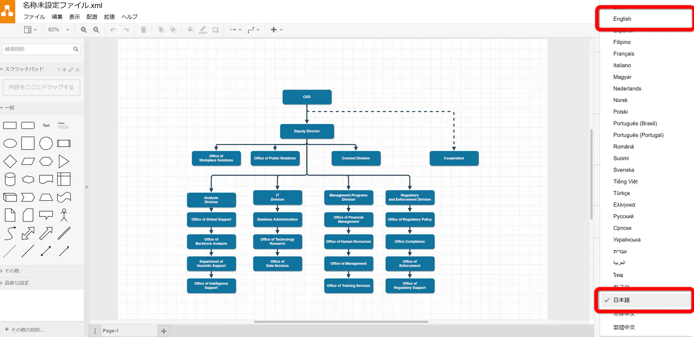Click the zoom in magnifier icon
694x337 pixels.
[x=84, y=30]
